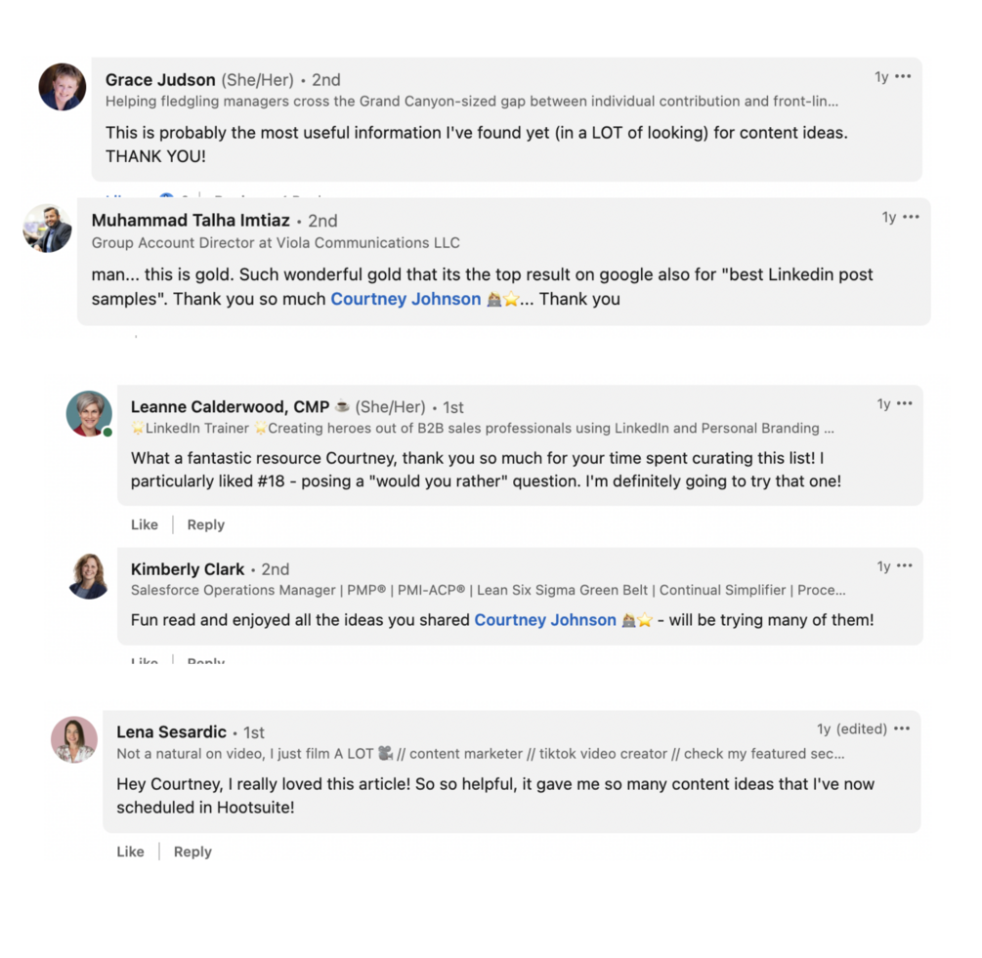
Task: Open Lena Sesardic's profile picture
Action: click(74, 739)
